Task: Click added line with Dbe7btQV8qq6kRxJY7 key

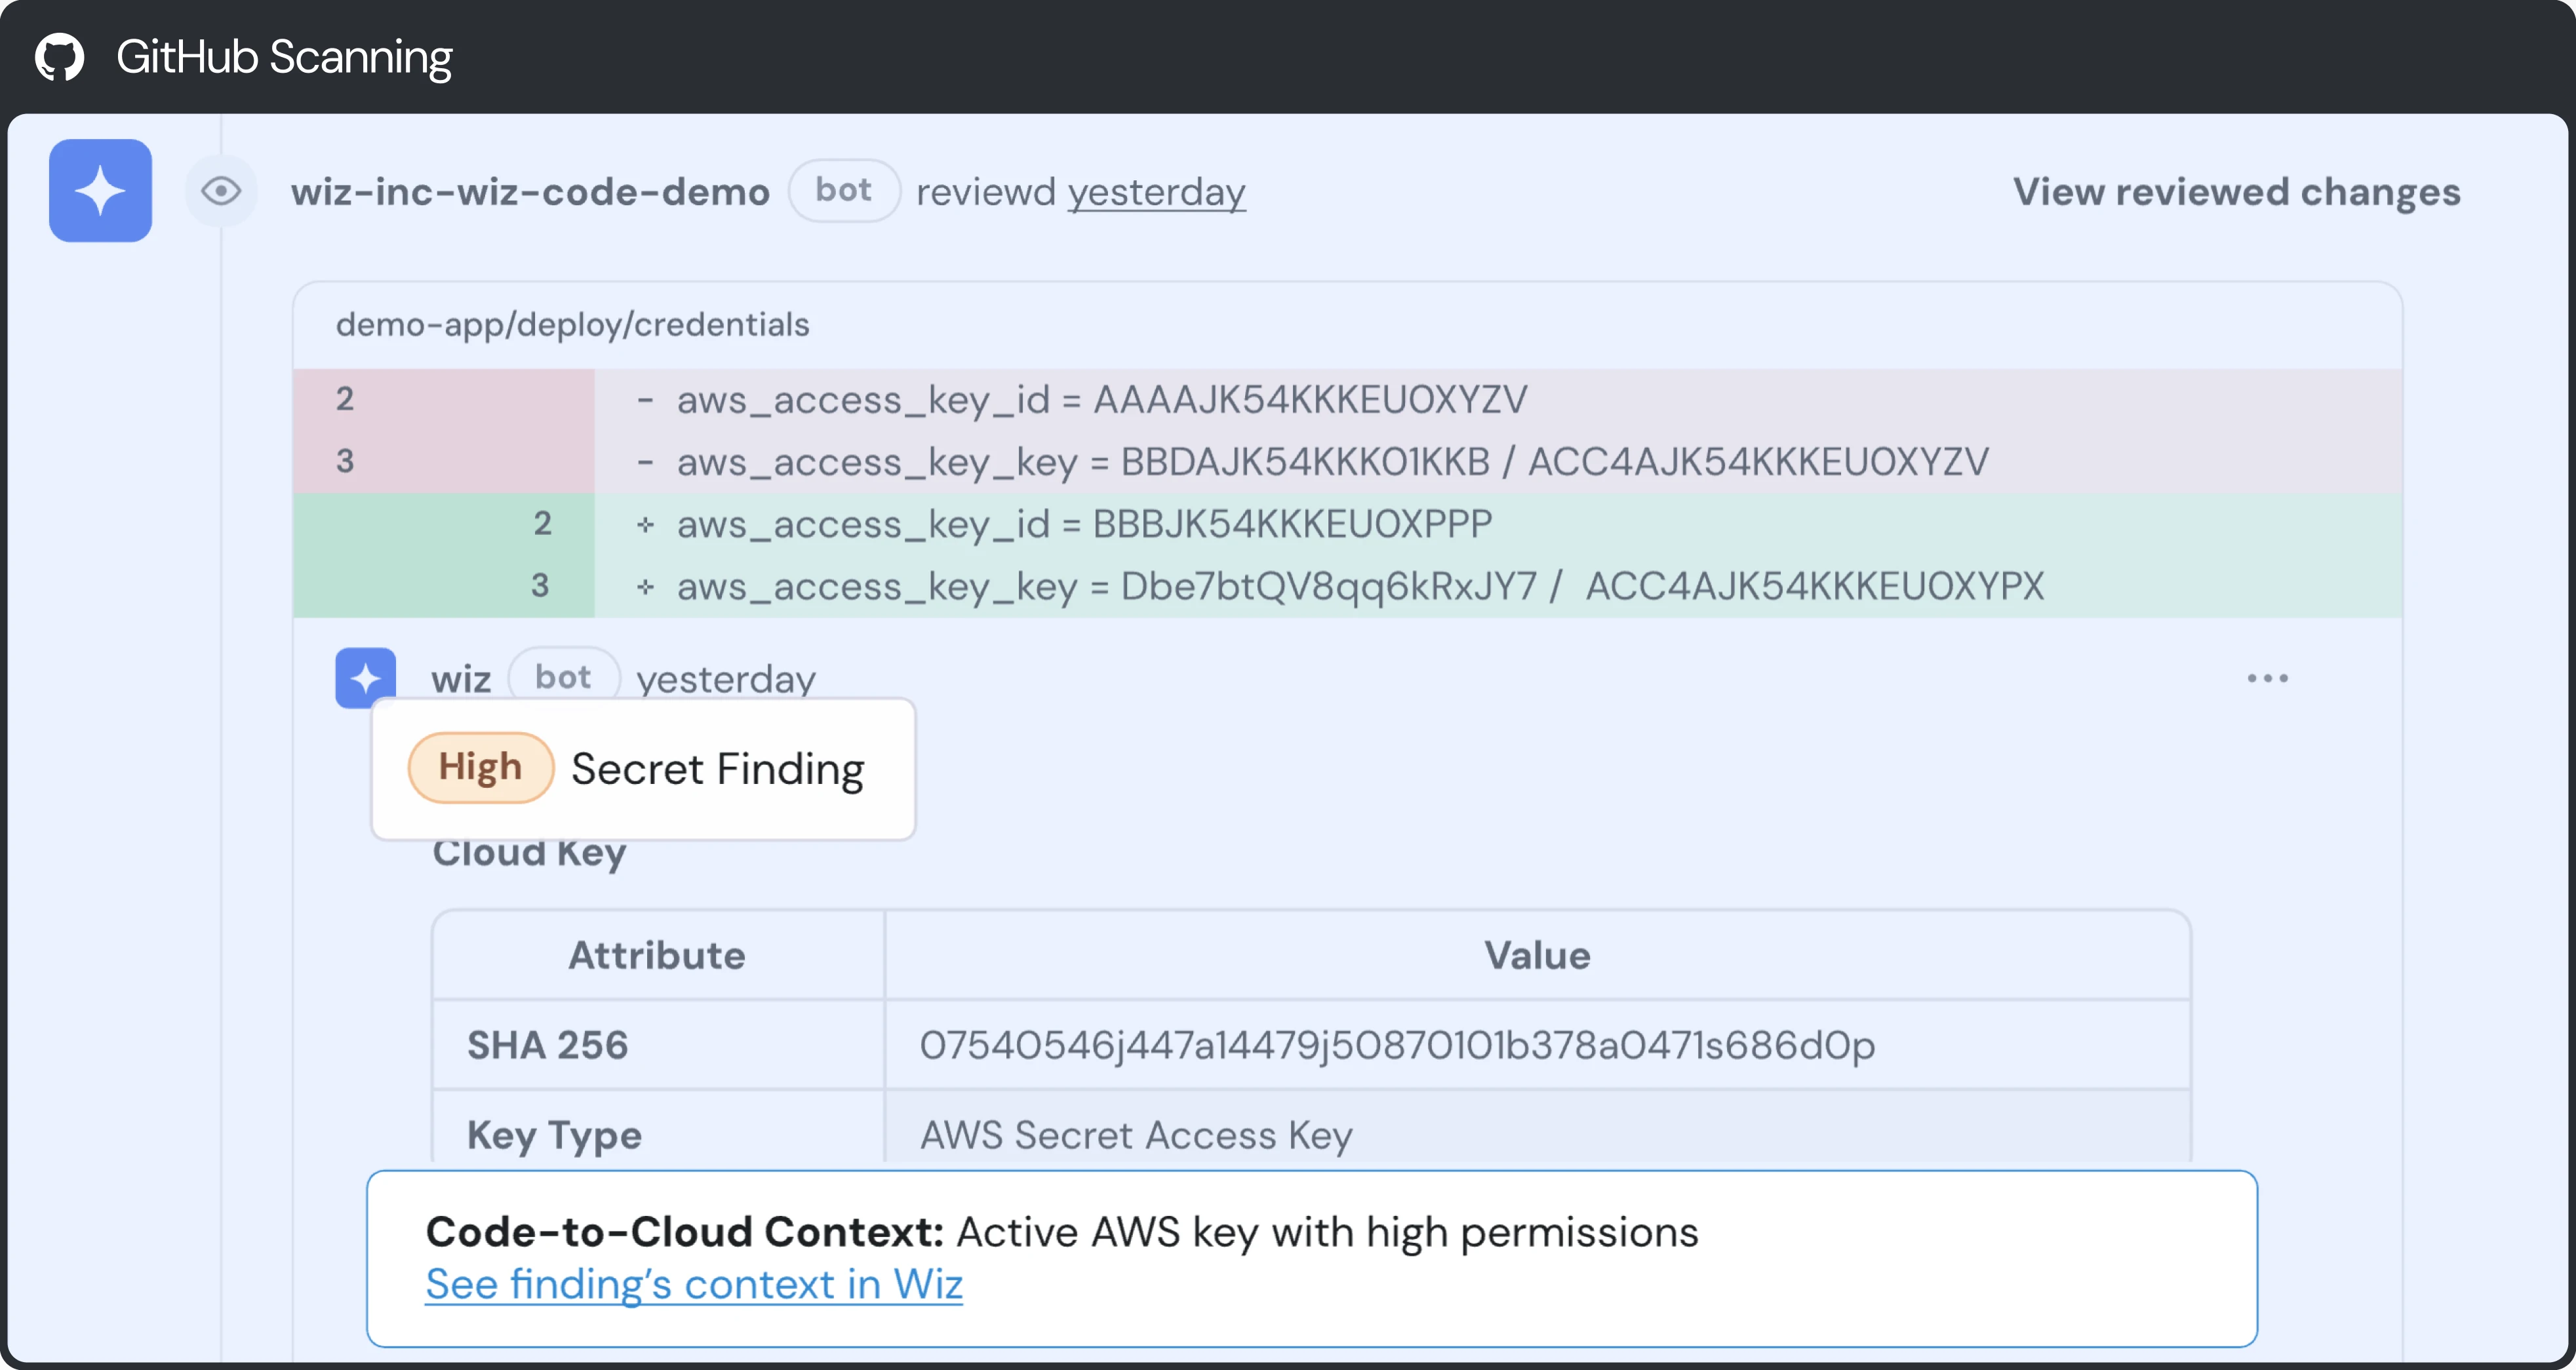Action: pos(1347,586)
